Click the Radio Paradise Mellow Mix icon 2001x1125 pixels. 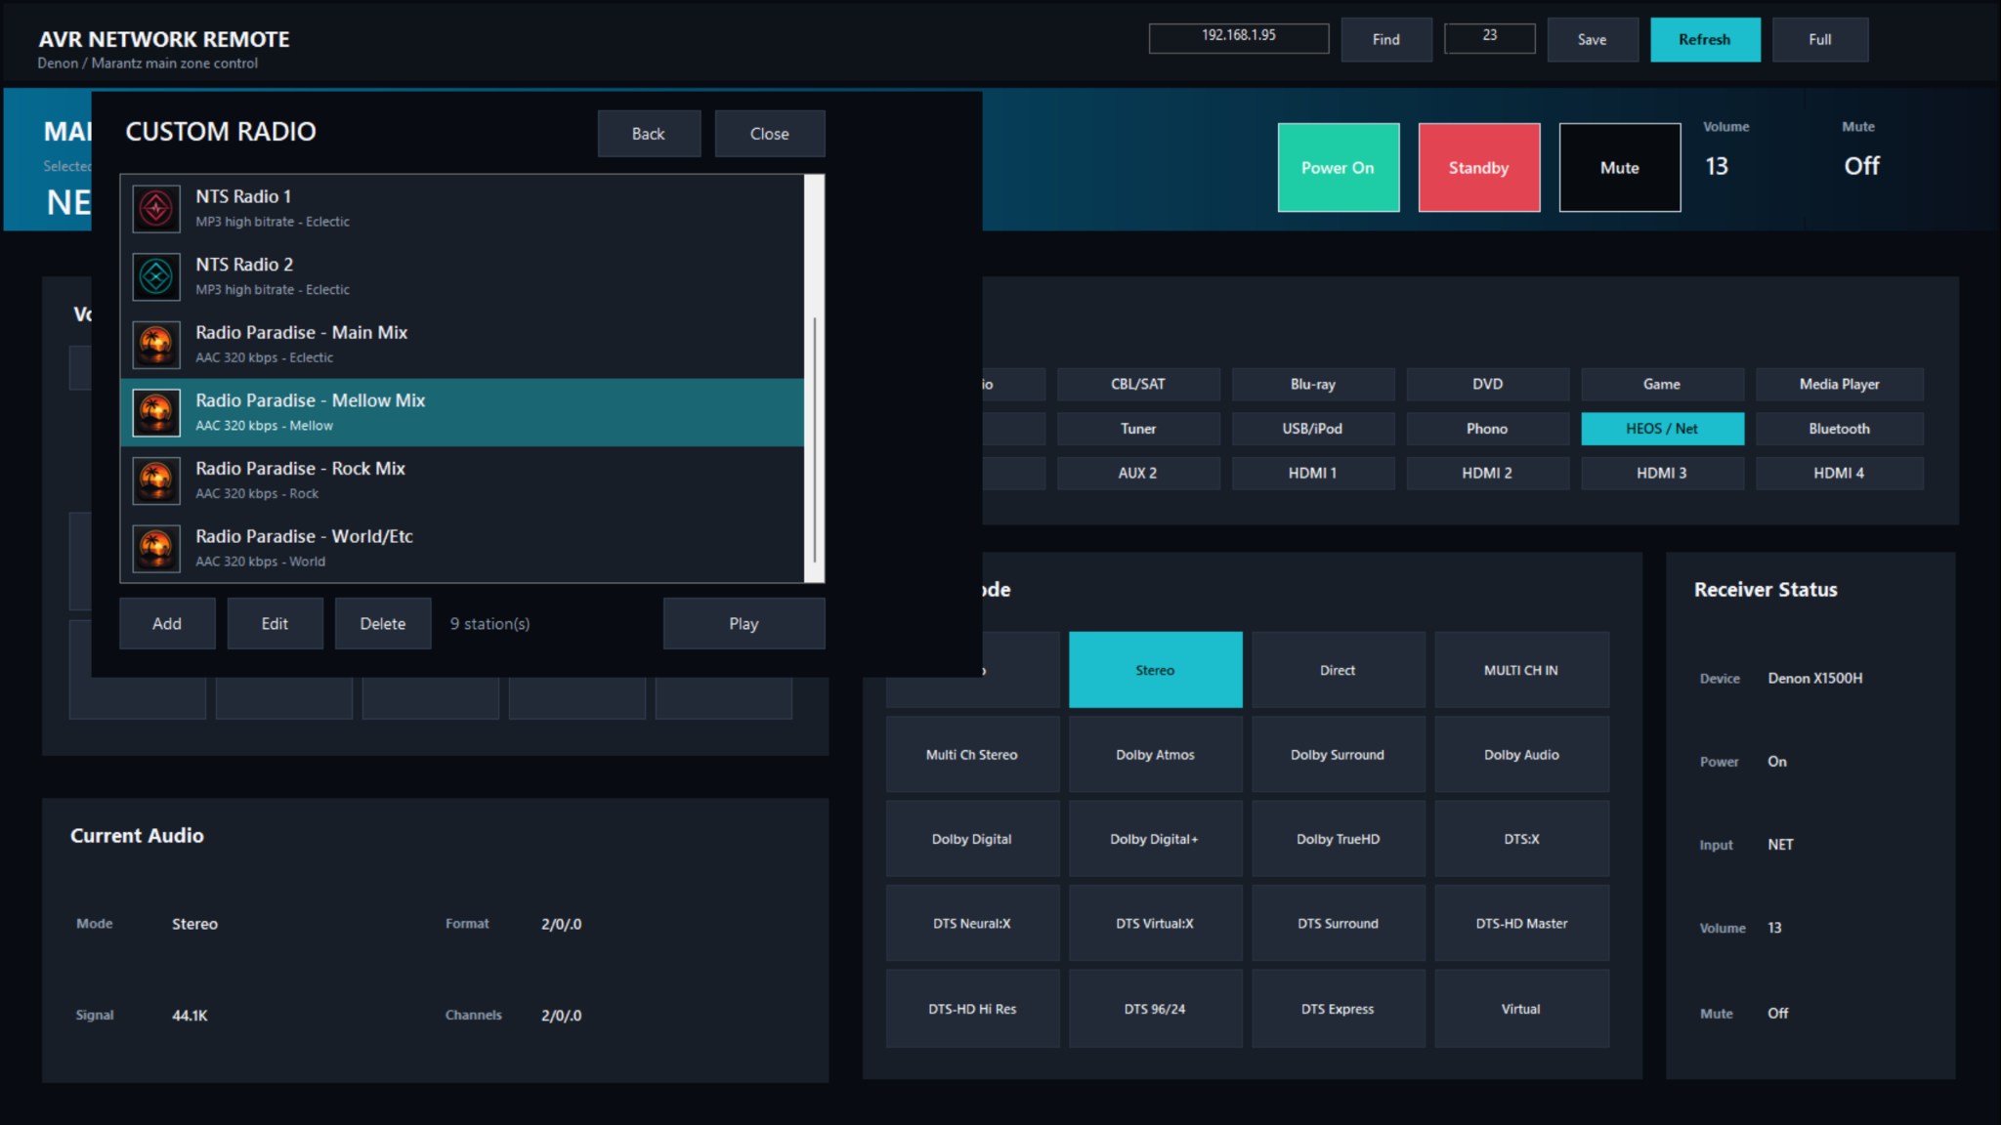[x=156, y=412]
